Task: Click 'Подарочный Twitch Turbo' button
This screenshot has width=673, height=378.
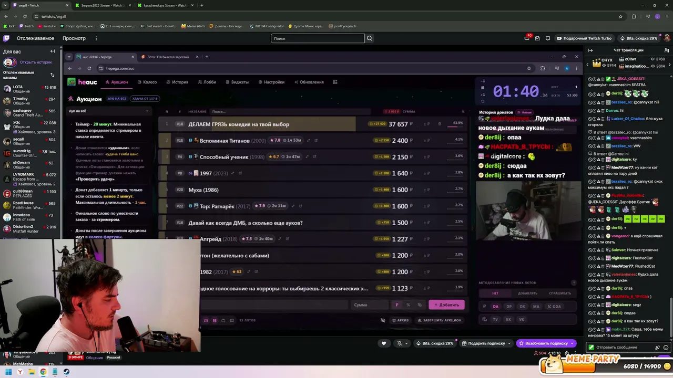Action: point(584,38)
